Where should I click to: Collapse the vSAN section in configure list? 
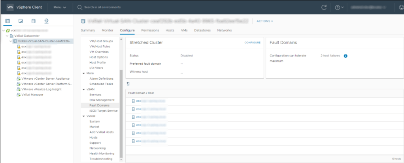[x=83, y=89]
